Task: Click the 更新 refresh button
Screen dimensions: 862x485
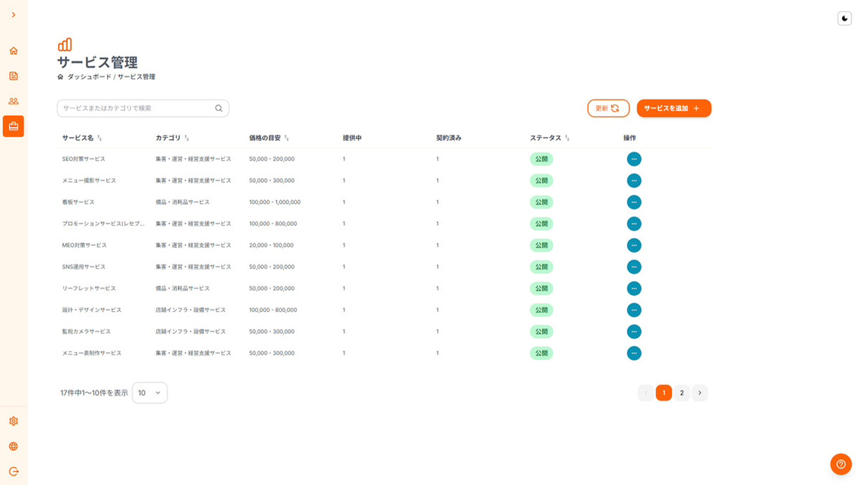Action: pyautogui.click(x=608, y=108)
